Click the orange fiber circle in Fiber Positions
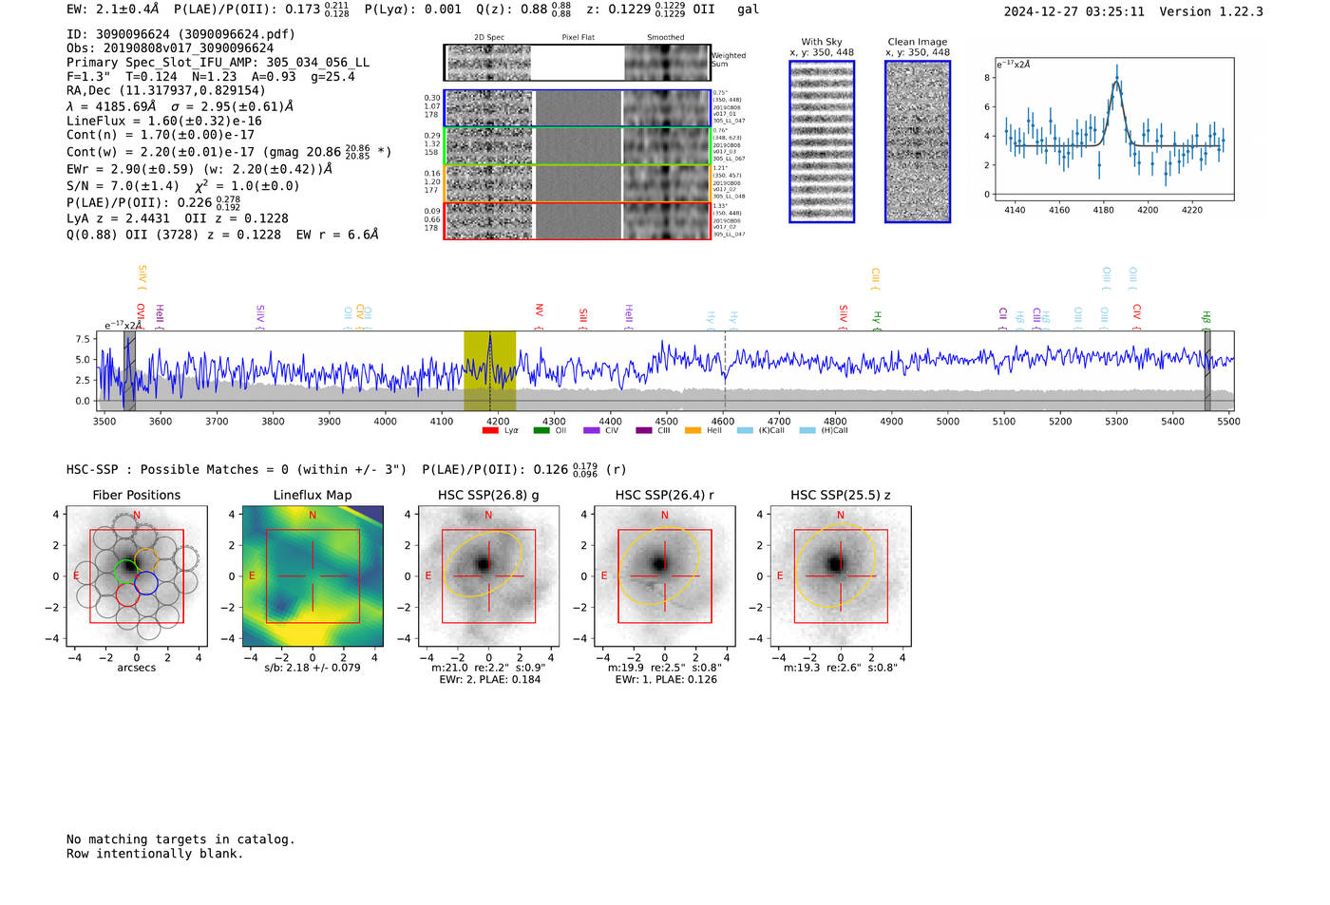1330x905 pixels. tap(145, 560)
